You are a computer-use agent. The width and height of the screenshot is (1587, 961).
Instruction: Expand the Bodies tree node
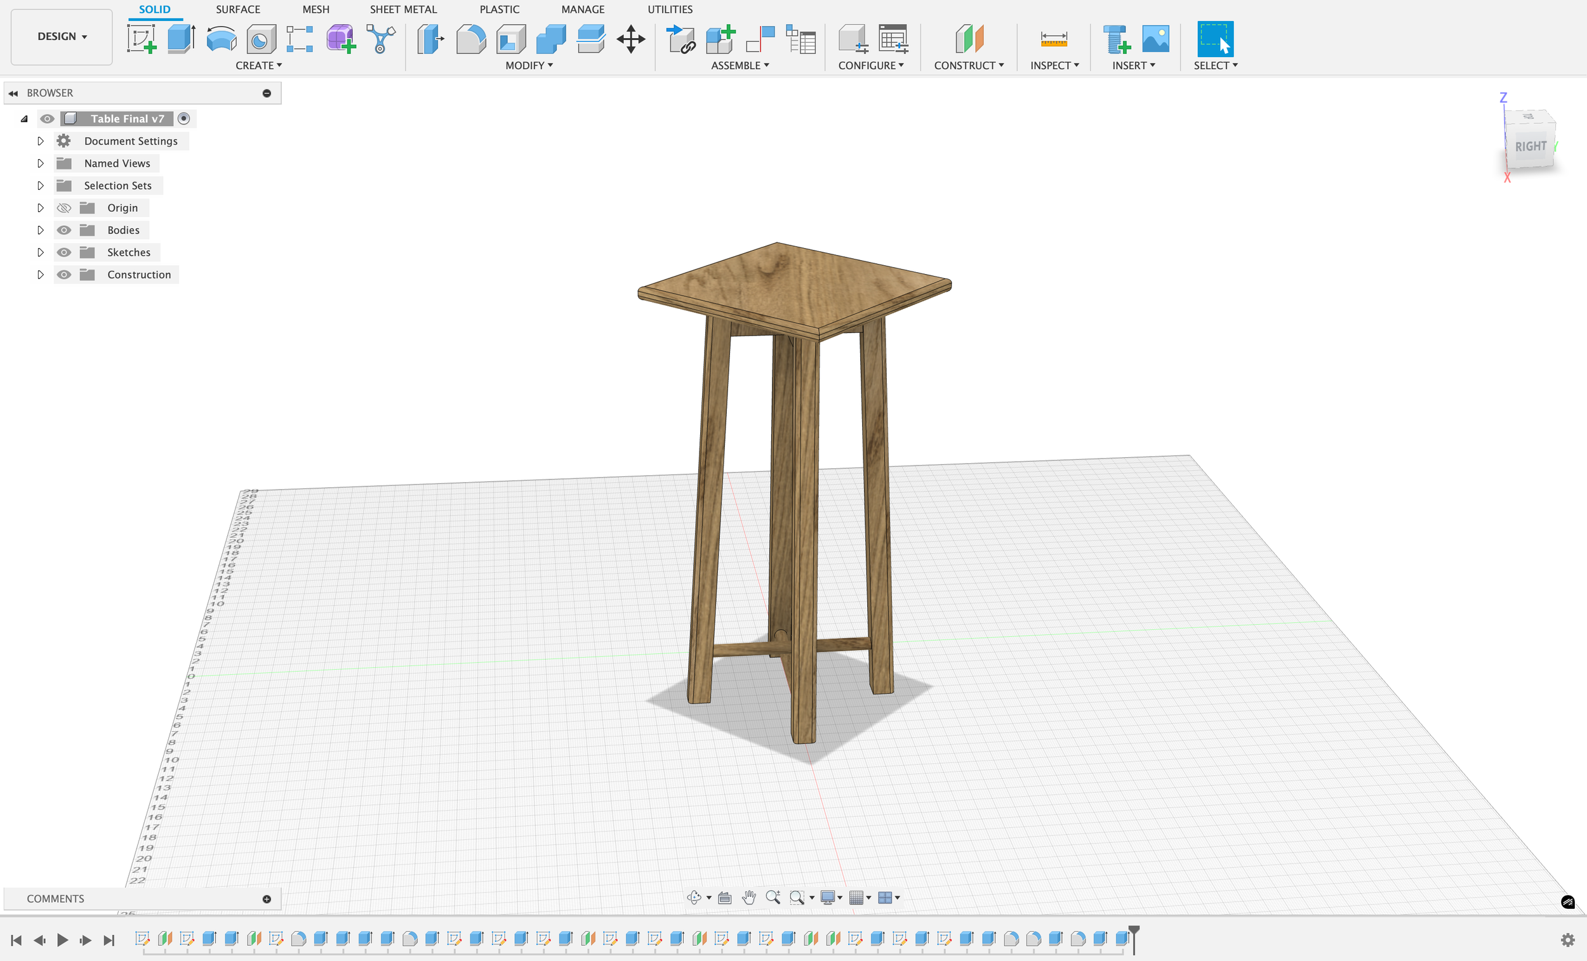40,230
